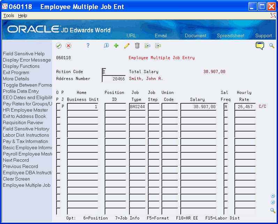Open the Support banner link
This screenshot has height=224, width=278.
[x=263, y=35]
